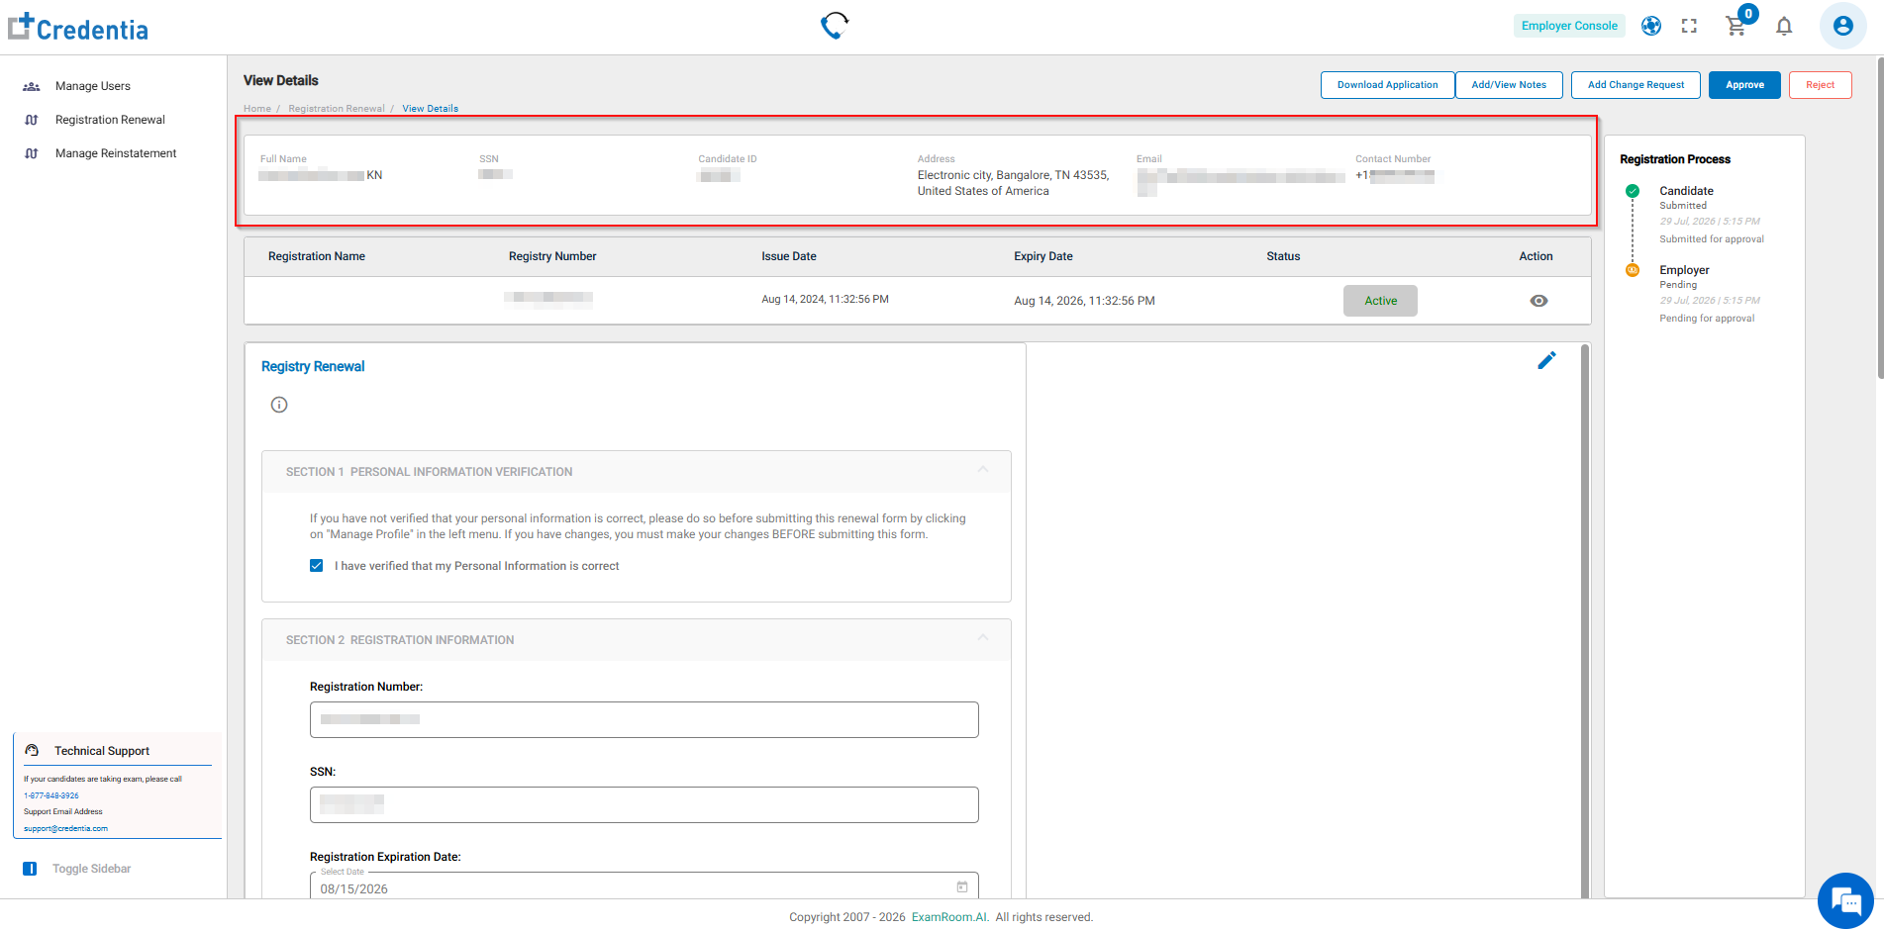Image resolution: width=1884 pixels, height=931 pixels.
Task: Click the pencil edit icon
Action: coord(1546,360)
